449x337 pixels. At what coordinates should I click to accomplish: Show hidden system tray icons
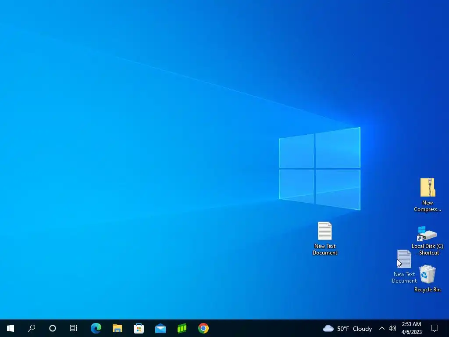[x=382, y=328]
